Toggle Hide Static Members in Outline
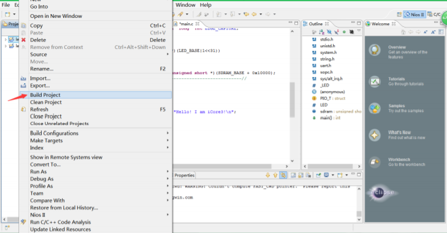This screenshot has height=233, width=447. click(337, 32)
